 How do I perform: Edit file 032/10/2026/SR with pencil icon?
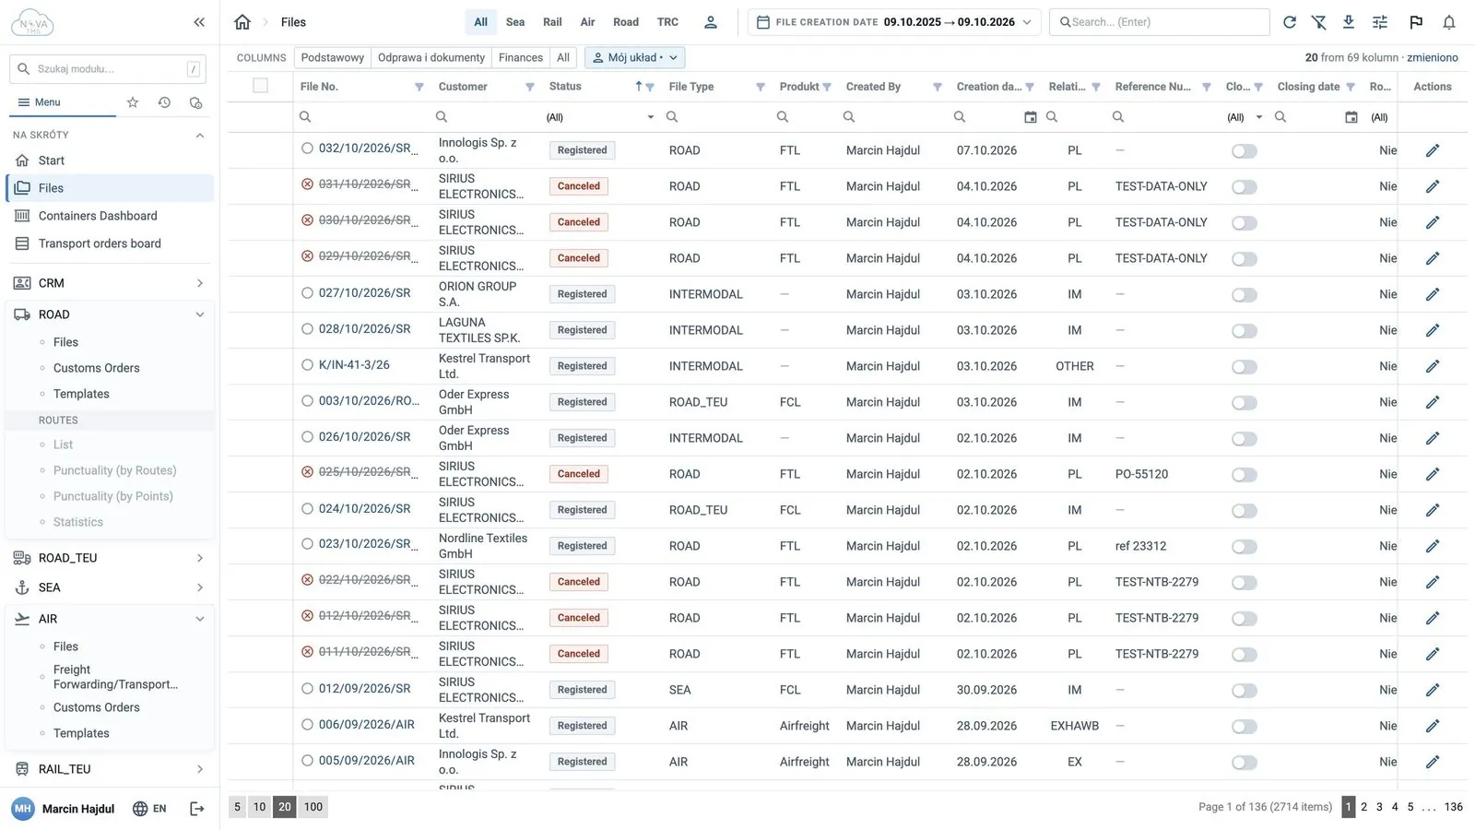click(1433, 150)
